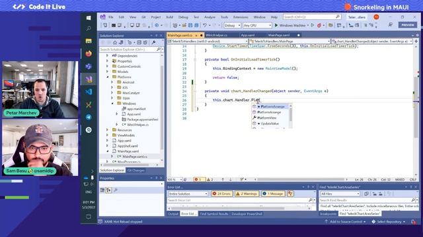Click the Solution Explorer Home icon
This screenshot has height=237, width=423.
[x=115, y=42]
